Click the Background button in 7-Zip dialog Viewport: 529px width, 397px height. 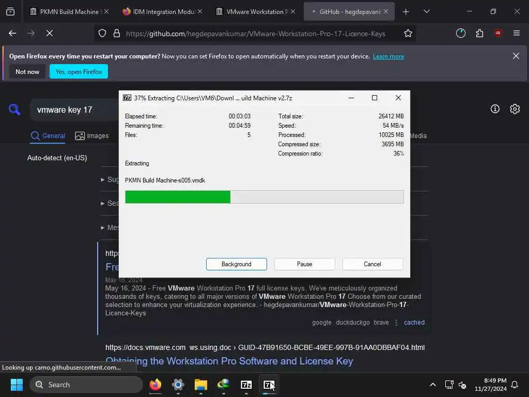coord(236,264)
